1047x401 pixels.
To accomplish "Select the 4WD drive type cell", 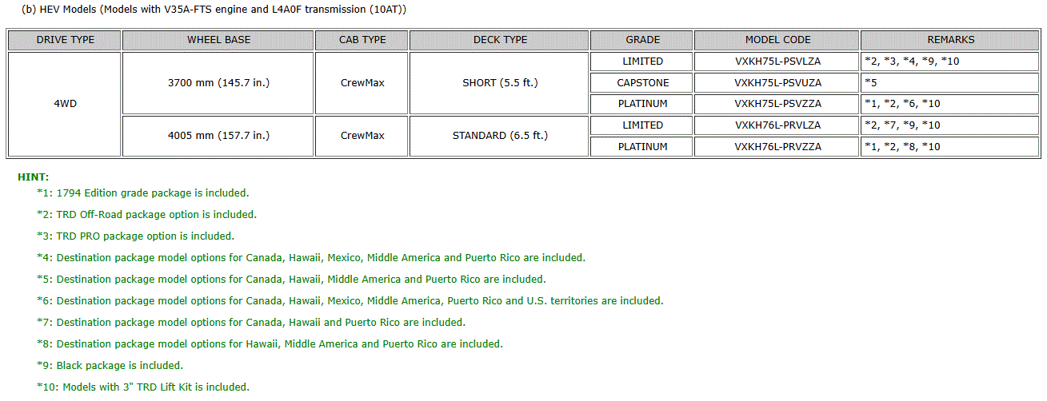I will (x=65, y=104).
